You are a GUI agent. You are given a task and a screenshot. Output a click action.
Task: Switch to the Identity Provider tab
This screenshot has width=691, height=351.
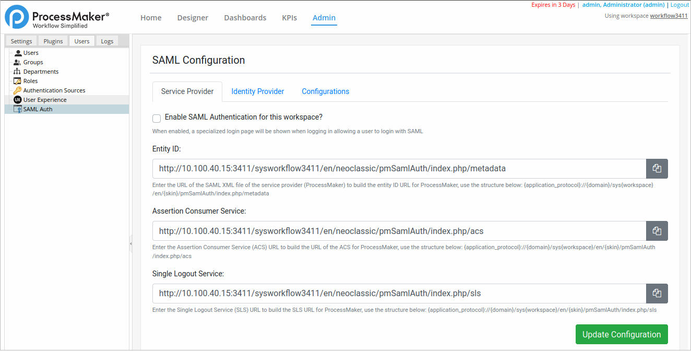pos(257,91)
